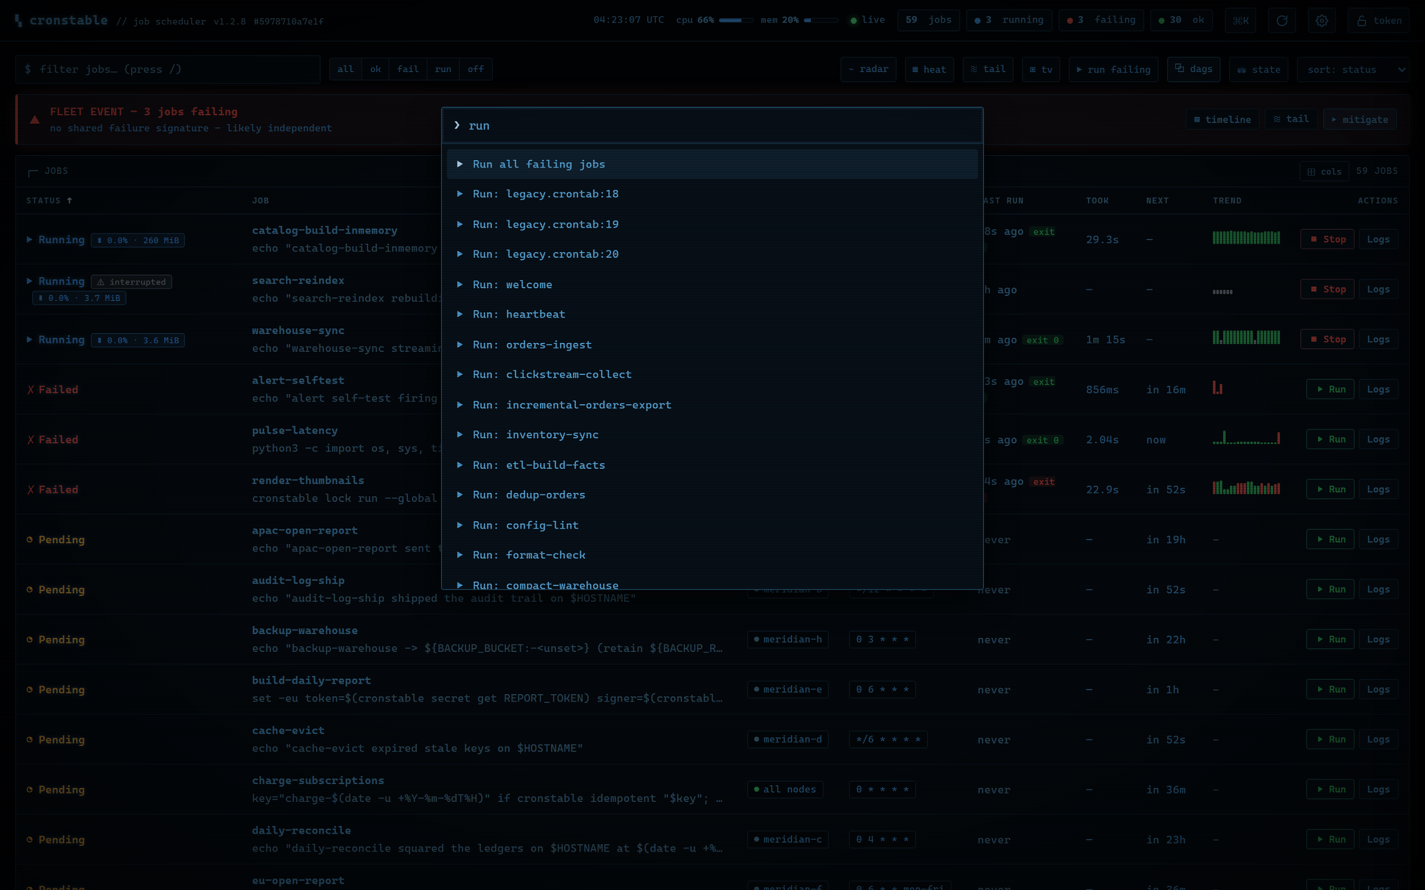Run the backup-warehouse job
The height and width of the screenshot is (890, 1425).
coord(1330,639)
